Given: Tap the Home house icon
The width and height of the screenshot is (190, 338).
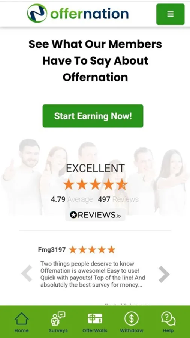Looking at the screenshot, I should (x=21, y=319).
